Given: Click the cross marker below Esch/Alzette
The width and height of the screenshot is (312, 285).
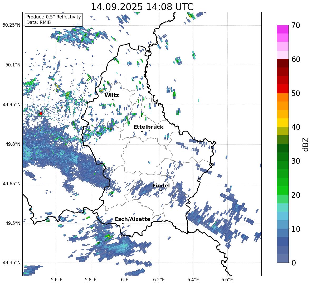Looking at the screenshot, I should coord(123,224).
